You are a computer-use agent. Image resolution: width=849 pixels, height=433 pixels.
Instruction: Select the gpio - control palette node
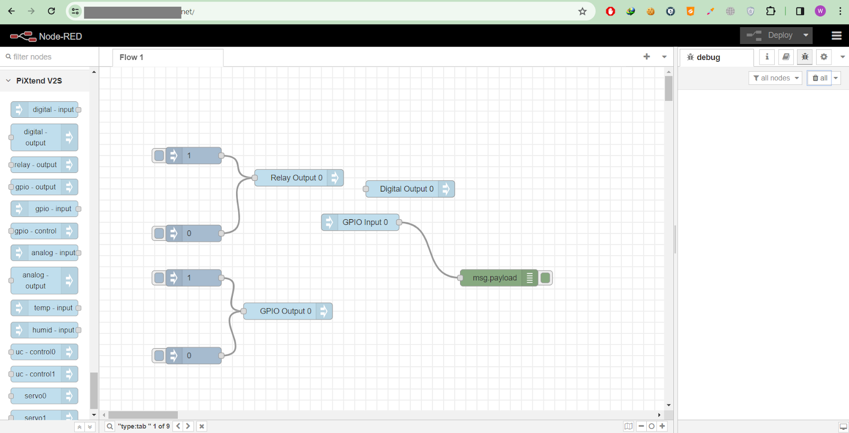[x=45, y=231]
